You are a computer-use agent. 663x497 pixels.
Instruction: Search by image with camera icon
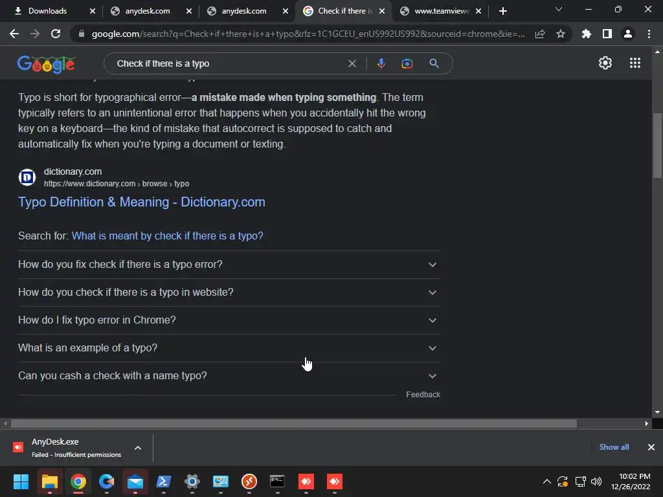[407, 63]
